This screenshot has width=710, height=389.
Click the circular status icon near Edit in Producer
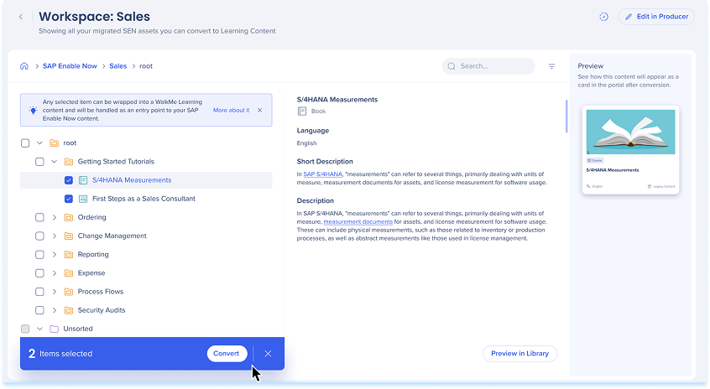603,17
